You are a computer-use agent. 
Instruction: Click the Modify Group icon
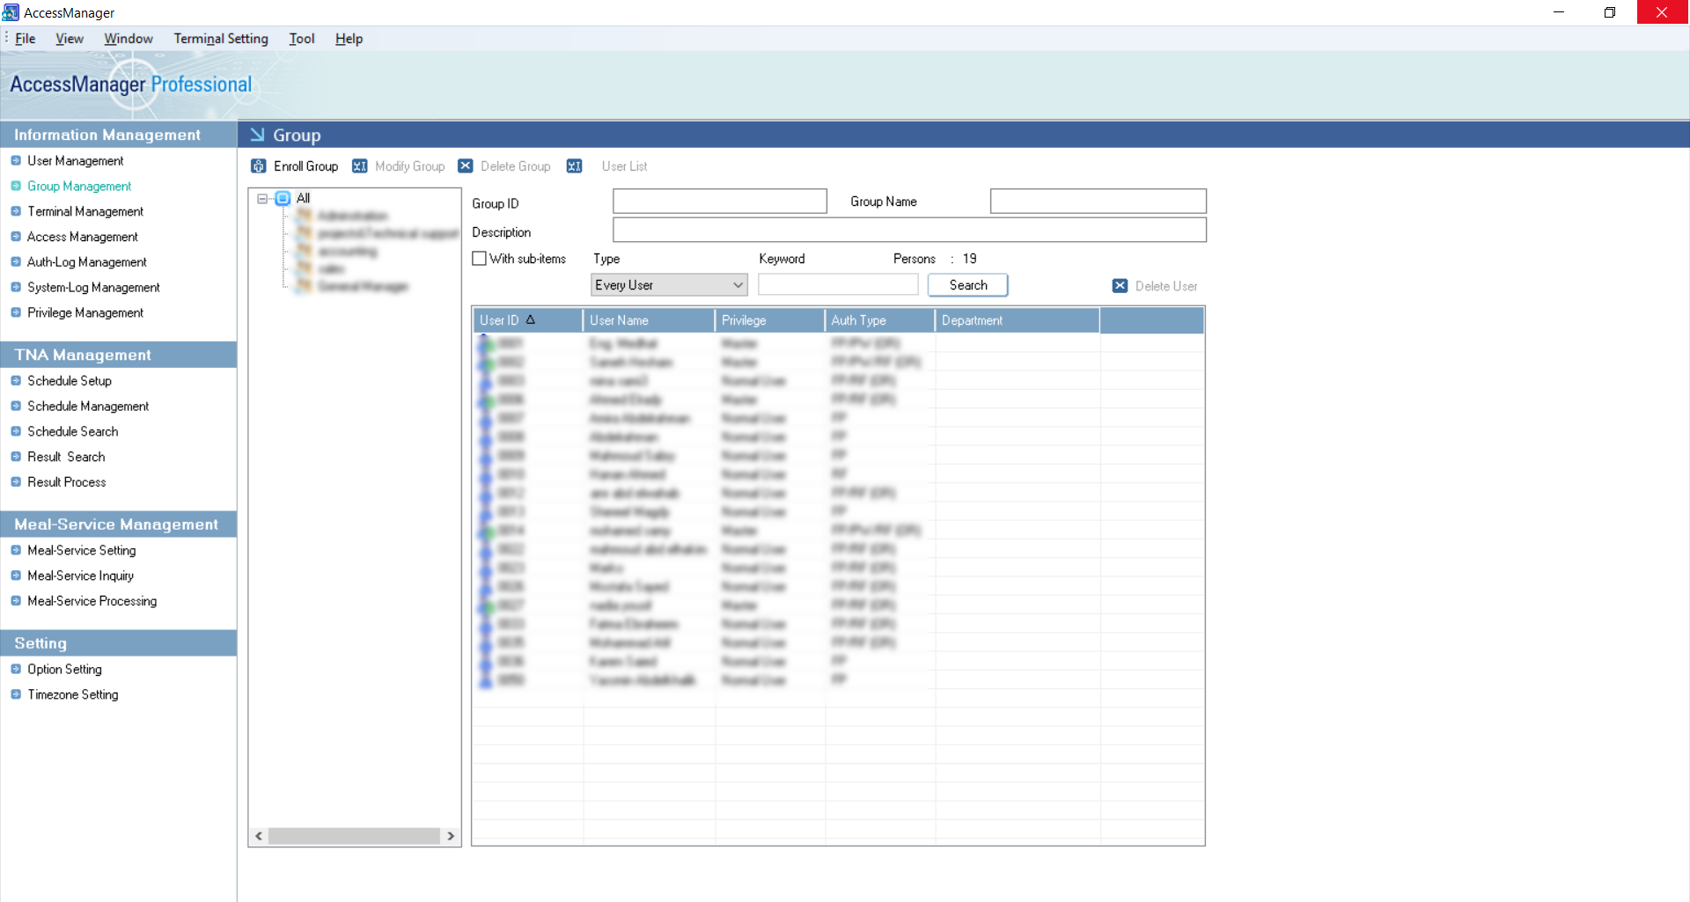(x=360, y=166)
